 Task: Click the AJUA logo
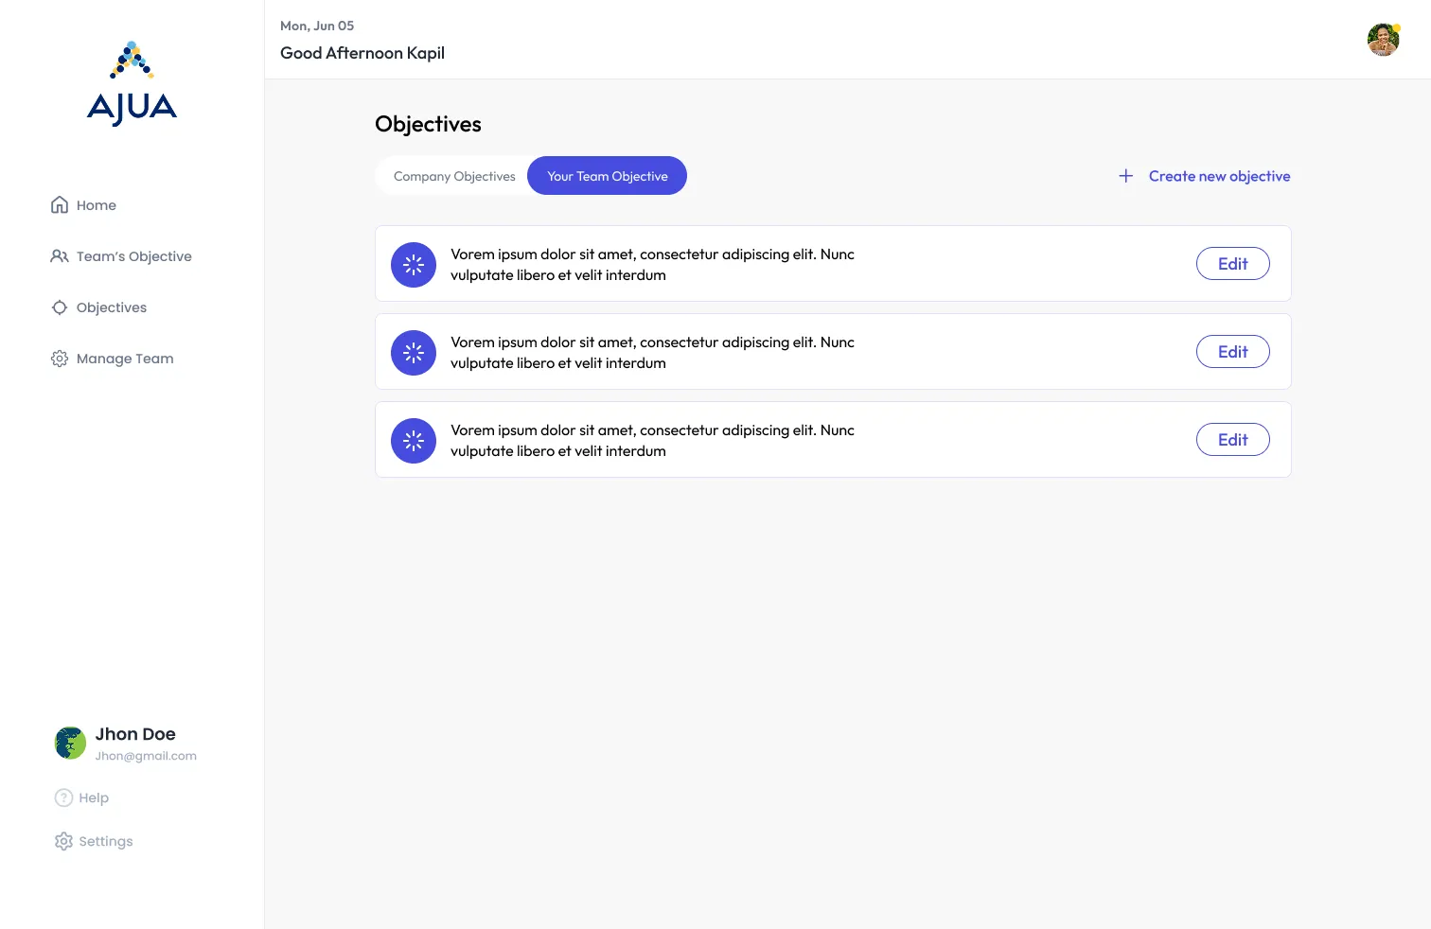click(132, 81)
